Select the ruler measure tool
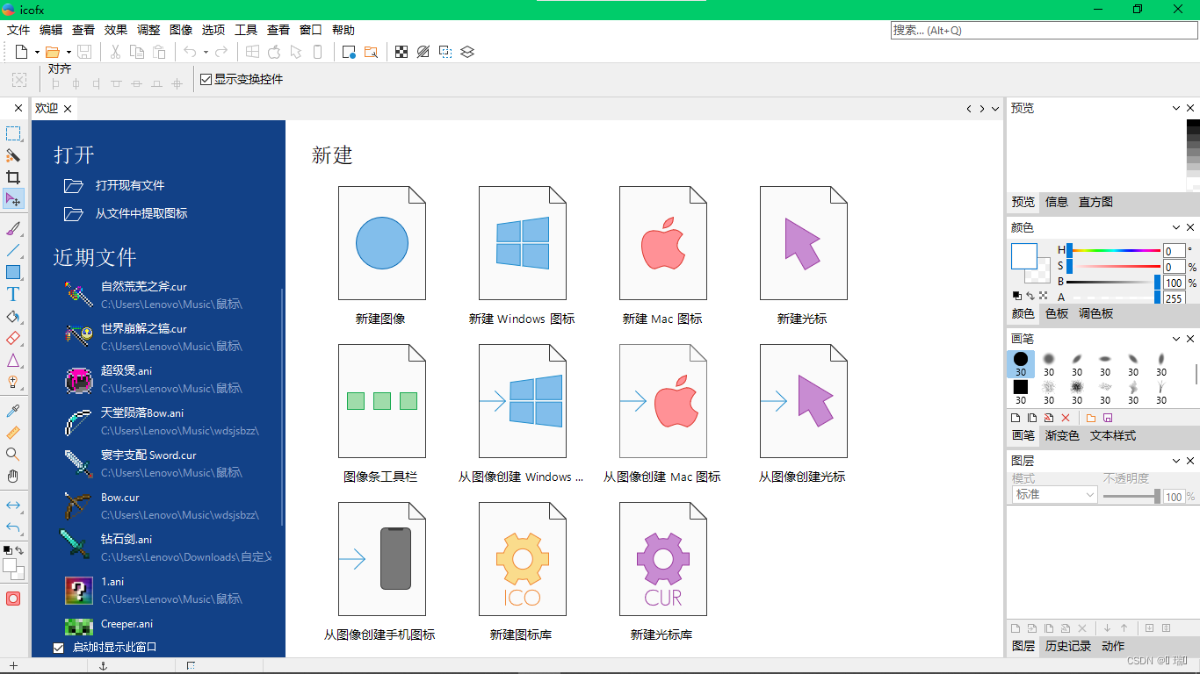Screen dimensions: 1200x674 click(13, 433)
